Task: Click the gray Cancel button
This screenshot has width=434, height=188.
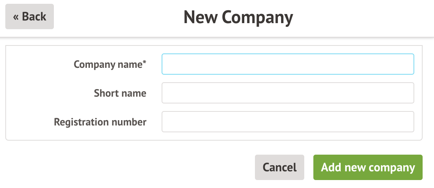Action: tap(279, 167)
